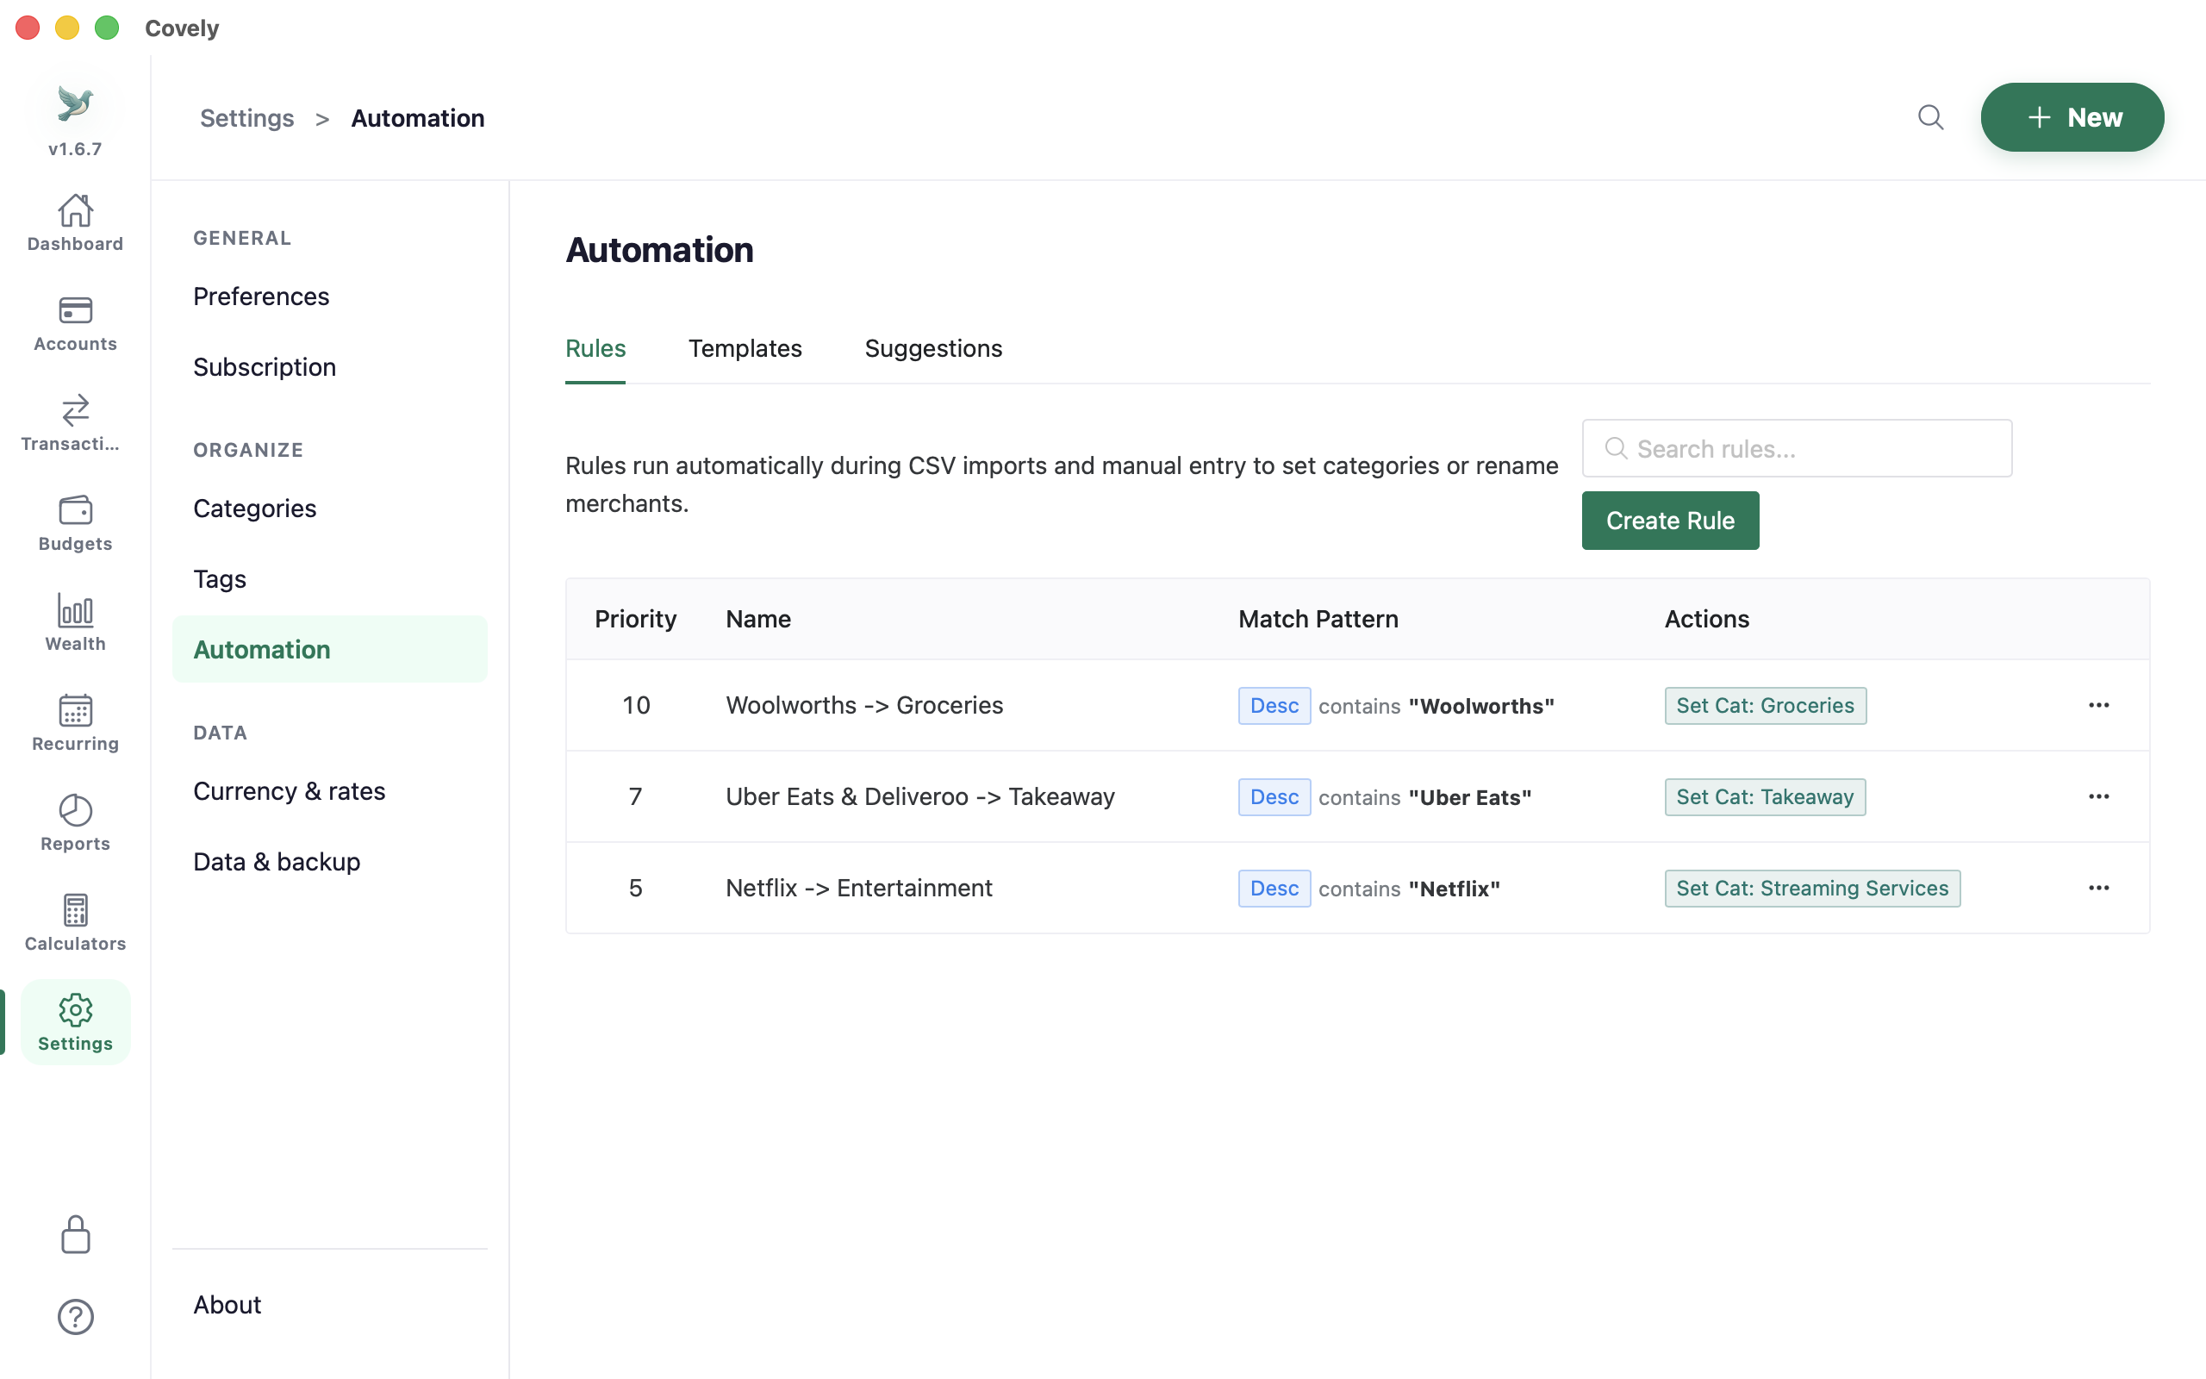2206x1379 pixels.
Task: Open Currency & rates settings
Action: tap(330, 790)
